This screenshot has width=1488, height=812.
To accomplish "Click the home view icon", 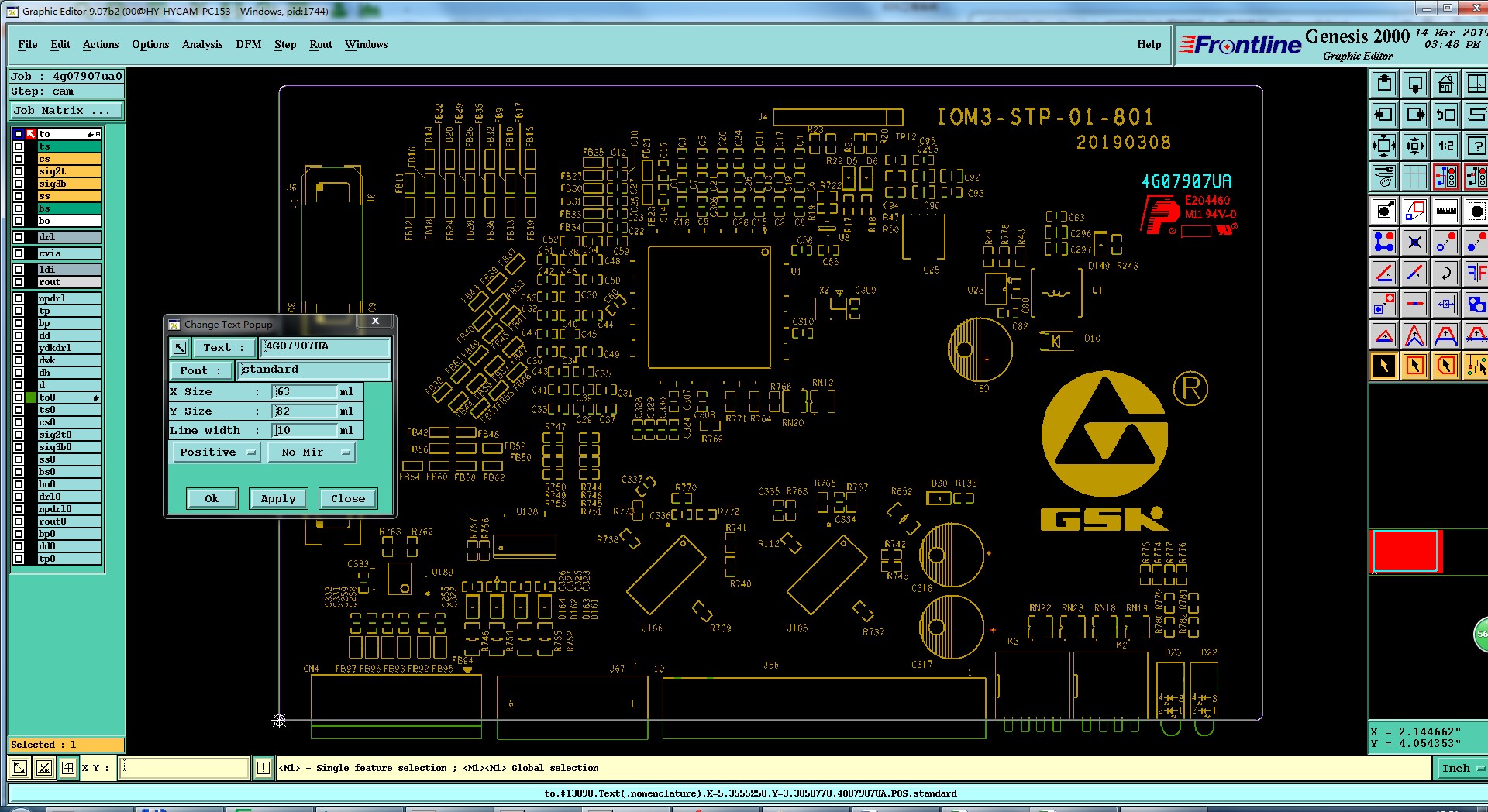I will tap(1446, 84).
